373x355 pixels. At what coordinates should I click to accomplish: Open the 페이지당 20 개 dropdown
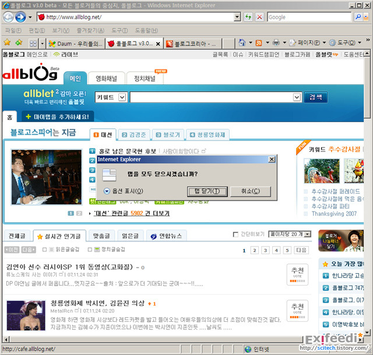pyautogui.click(x=290, y=234)
